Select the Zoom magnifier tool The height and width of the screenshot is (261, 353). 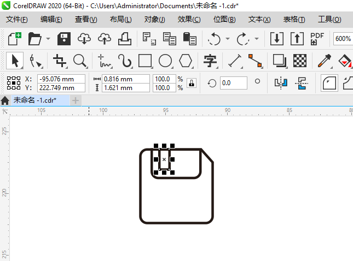(x=80, y=61)
